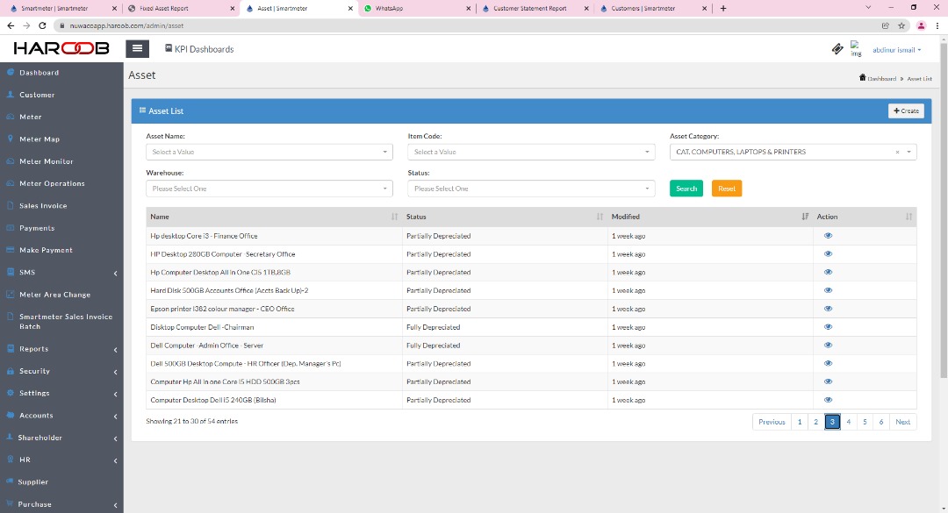Click Dashboard breadcrumb link
Viewport: 948px width, 513px height.
[882, 79]
